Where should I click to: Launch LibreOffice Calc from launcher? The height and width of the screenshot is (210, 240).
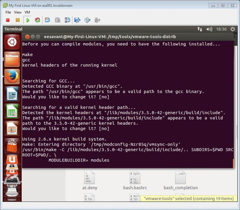(12, 111)
